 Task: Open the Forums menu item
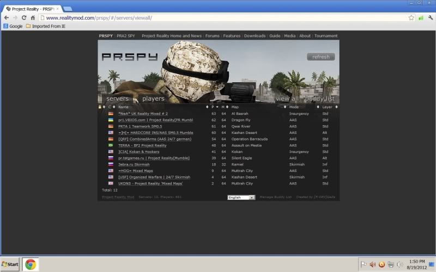212,36
